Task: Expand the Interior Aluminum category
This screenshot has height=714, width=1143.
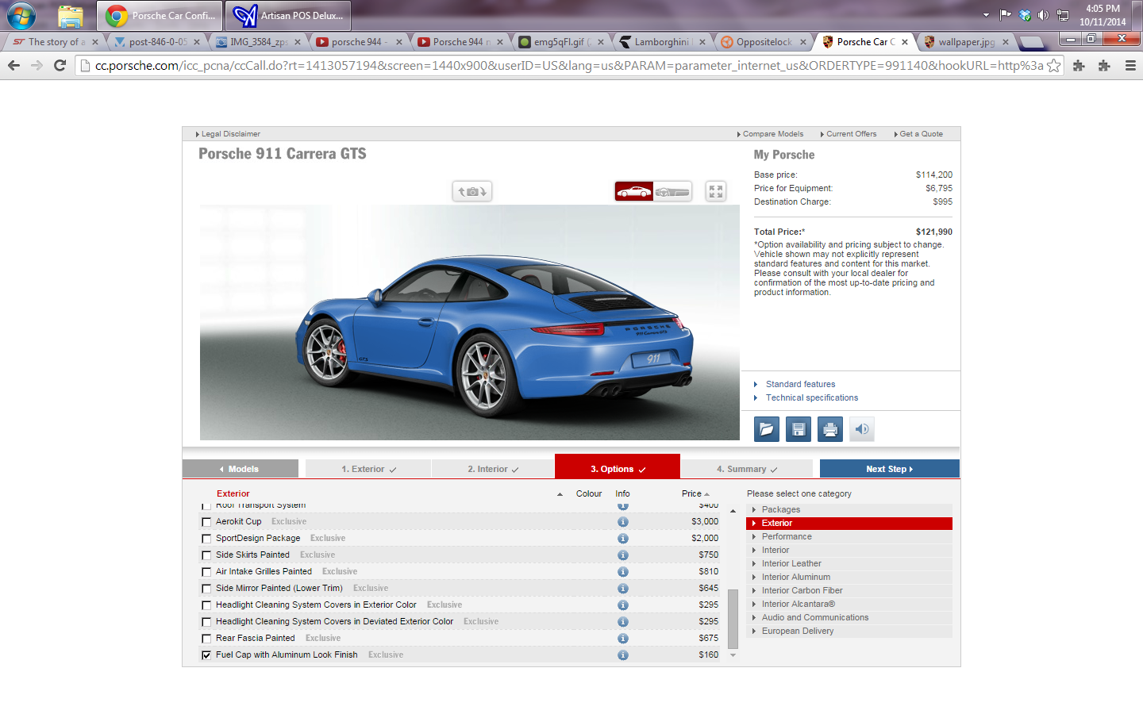Action: coord(849,578)
